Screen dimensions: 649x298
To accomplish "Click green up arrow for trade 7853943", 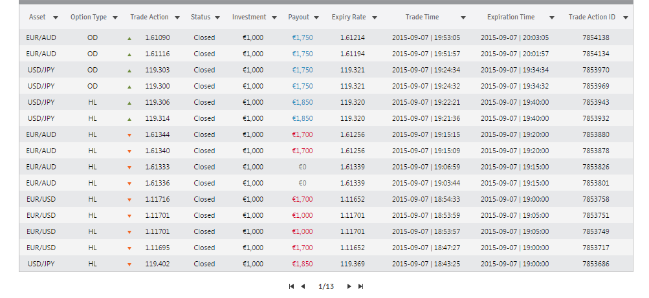I will [x=129, y=103].
